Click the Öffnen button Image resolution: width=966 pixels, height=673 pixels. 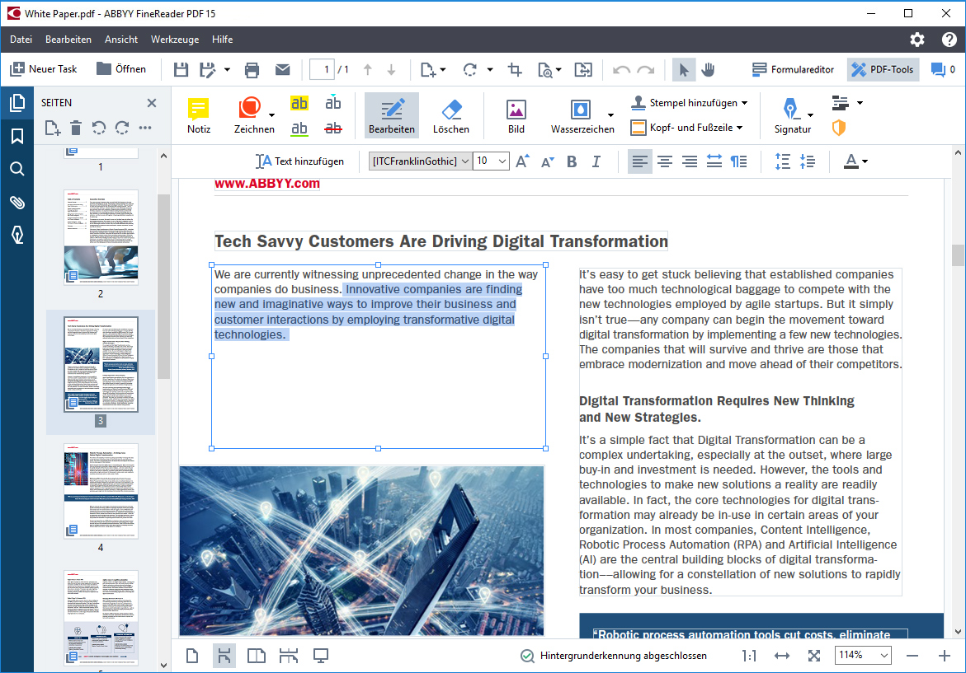click(x=121, y=69)
